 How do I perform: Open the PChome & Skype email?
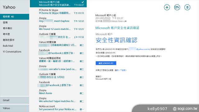pyautogui.click(x=58, y=12)
